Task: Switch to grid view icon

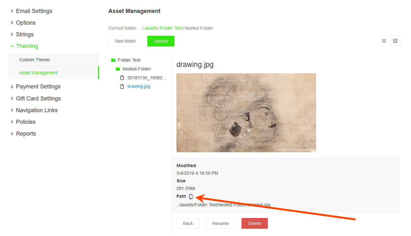Action: coord(395,41)
